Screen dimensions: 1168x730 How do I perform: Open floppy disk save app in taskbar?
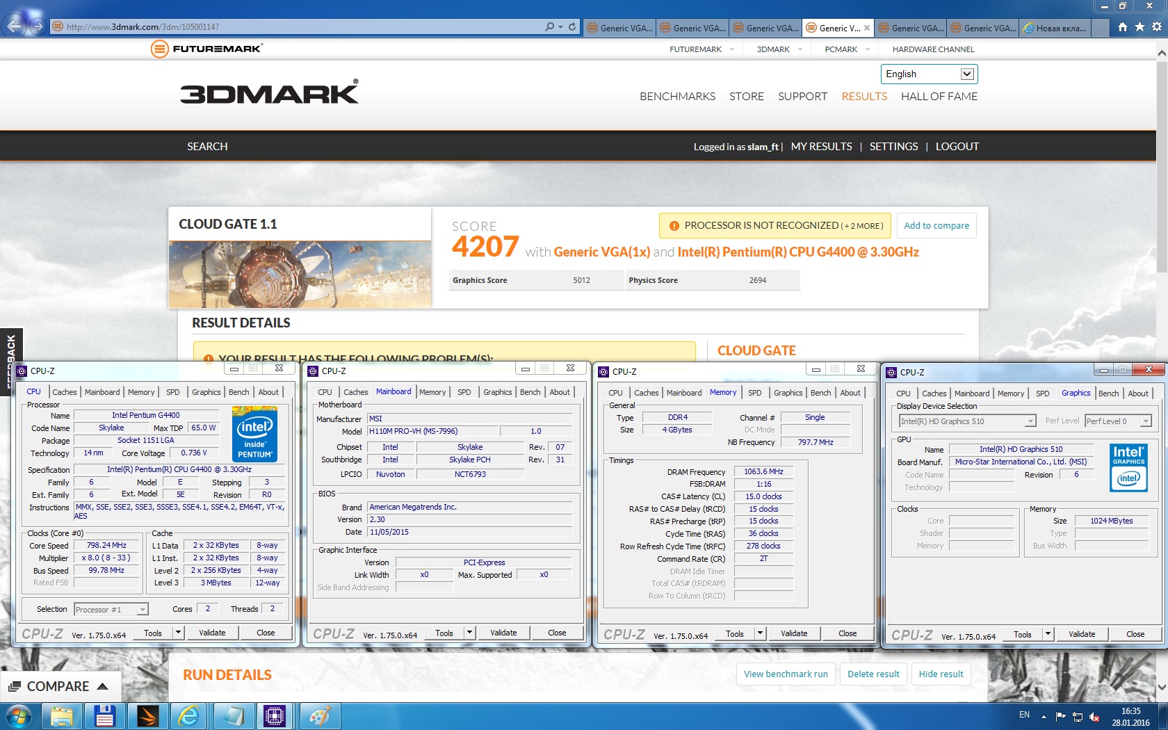pyautogui.click(x=104, y=716)
